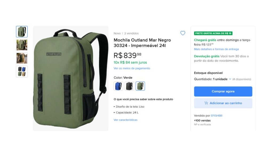Viewport: 273px width, 153px height.
Task: Favorite the product with the heart icon
Action: (x=183, y=33)
